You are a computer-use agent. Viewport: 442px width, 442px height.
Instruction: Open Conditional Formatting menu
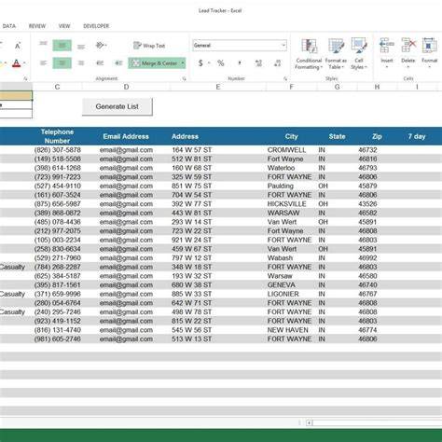point(309,53)
